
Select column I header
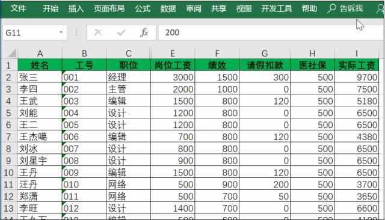tap(357, 53)
